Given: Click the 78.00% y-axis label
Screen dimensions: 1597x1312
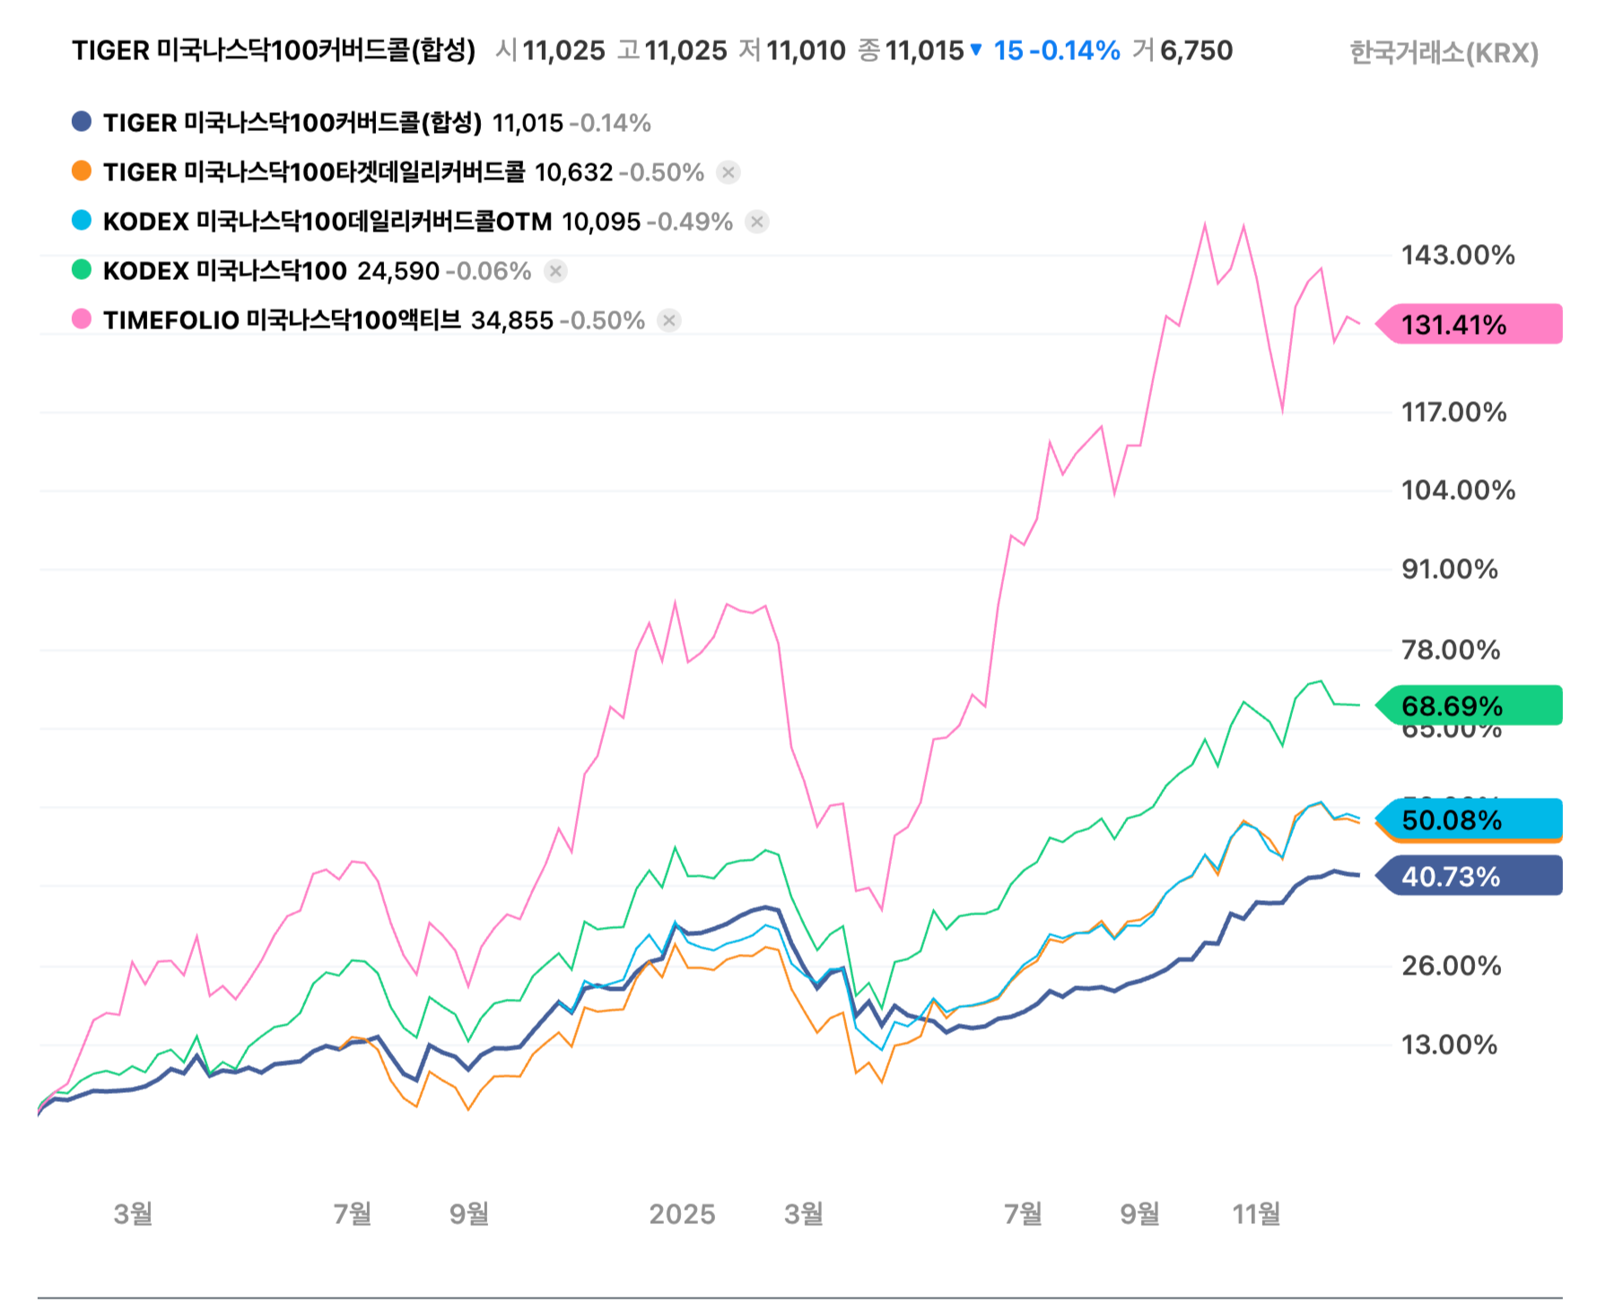Looking at the screenshot, I should click(1451, 650).
